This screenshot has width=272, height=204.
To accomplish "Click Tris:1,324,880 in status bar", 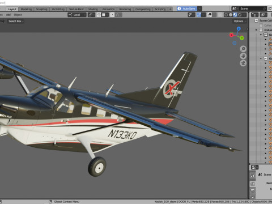I will (240, 202).
